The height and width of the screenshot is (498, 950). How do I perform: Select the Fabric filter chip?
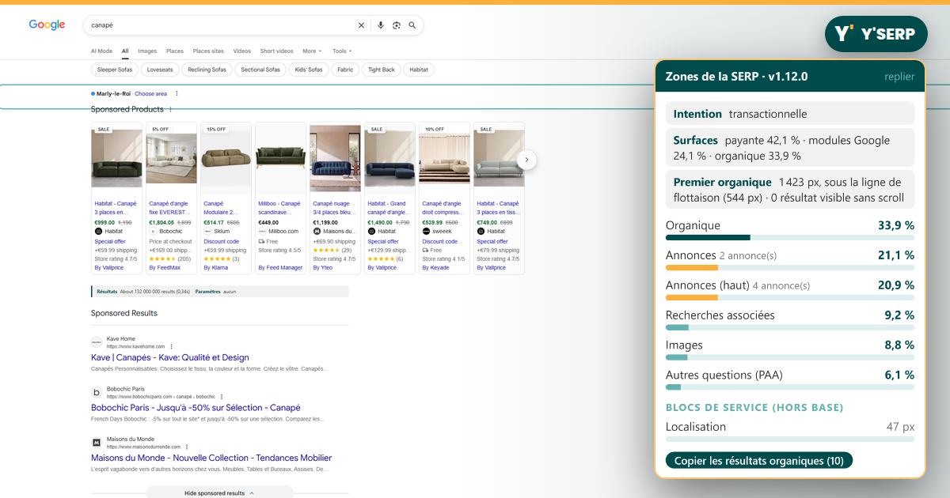345,70
